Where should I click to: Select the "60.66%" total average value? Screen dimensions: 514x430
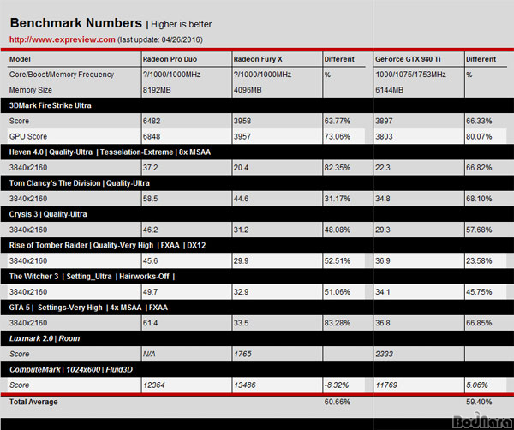click(x=338, y=402)
